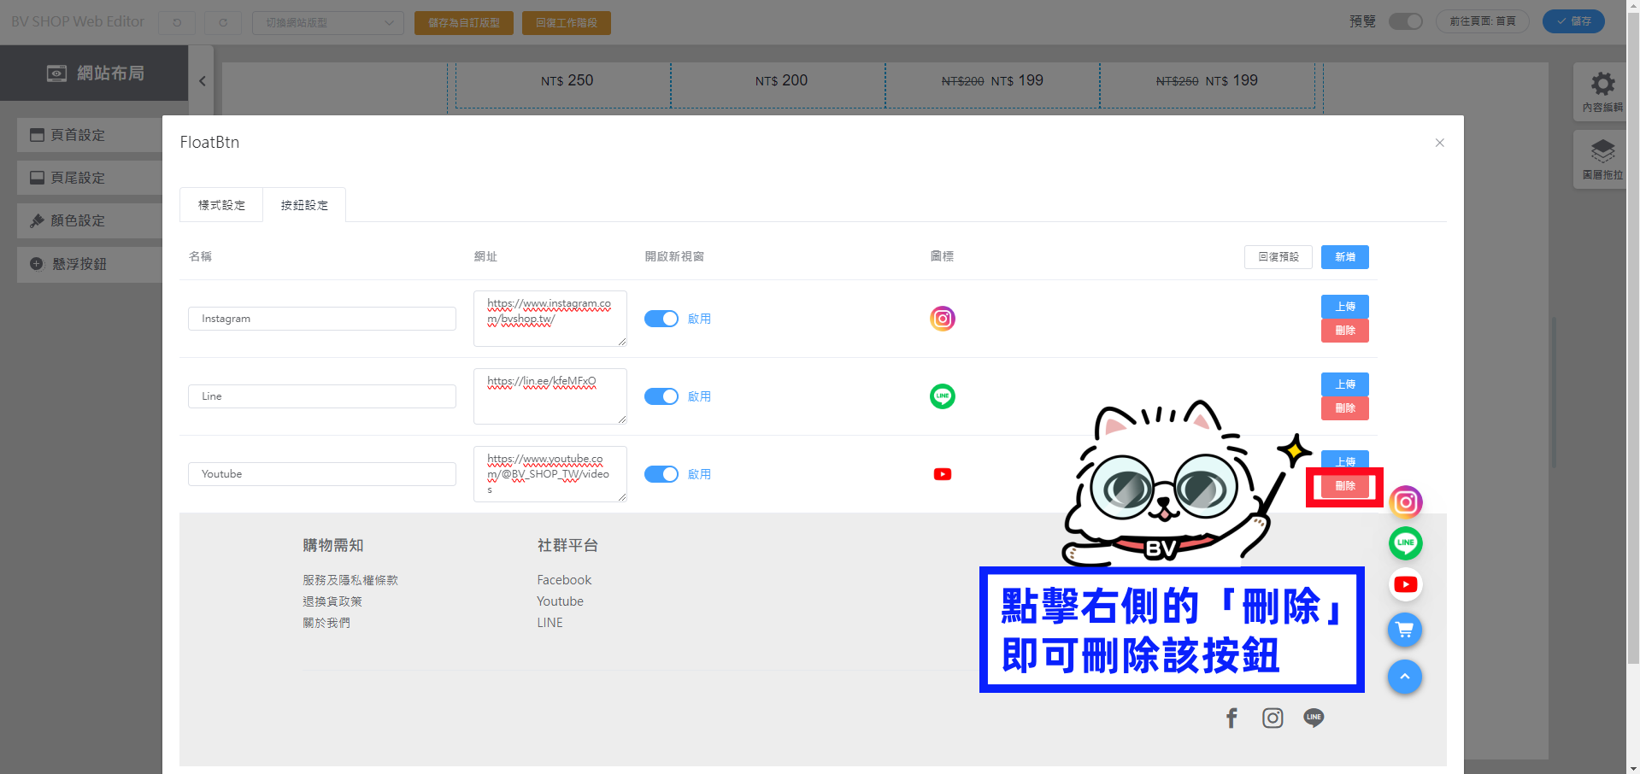Toggle open-new-window switch for Youtube
This screenshot has height=774, width=1640.
661,474
